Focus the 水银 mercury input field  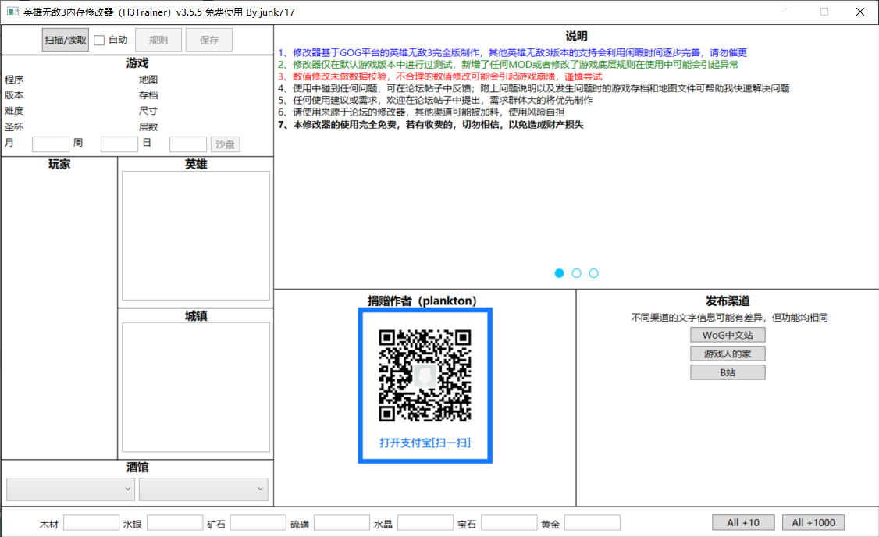[x=174, y=523]
